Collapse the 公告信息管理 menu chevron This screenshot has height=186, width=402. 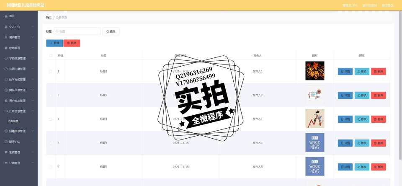coord(33,111)
